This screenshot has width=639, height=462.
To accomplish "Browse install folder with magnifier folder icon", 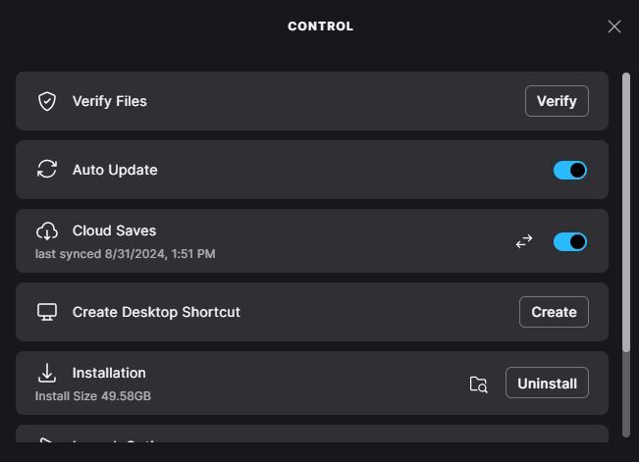I will coord(478,384).
